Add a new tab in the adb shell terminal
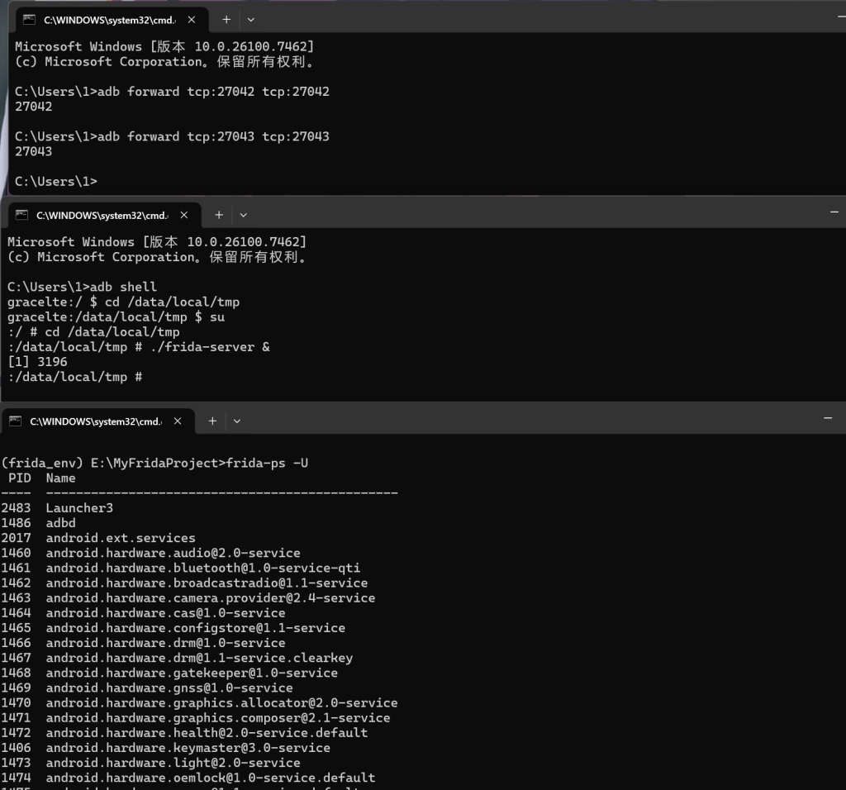The width and height of the screenshot is (846, 790). pos(218,215)
